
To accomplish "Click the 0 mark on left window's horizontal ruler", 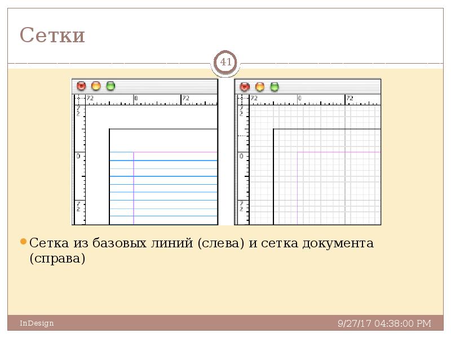I will coord(136,99).
